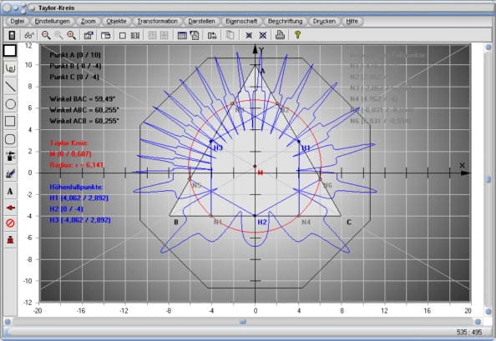Click the save copy disk icon

[195, 35]
